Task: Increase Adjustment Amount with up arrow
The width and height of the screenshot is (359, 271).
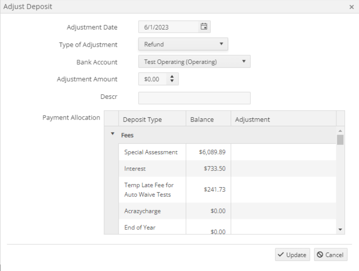Action: pos(172,77)
